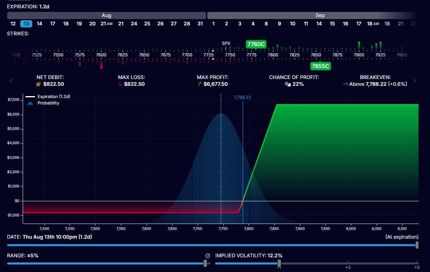
Task: Click the 7,788.22 breakeven line label
Action: 242,97
